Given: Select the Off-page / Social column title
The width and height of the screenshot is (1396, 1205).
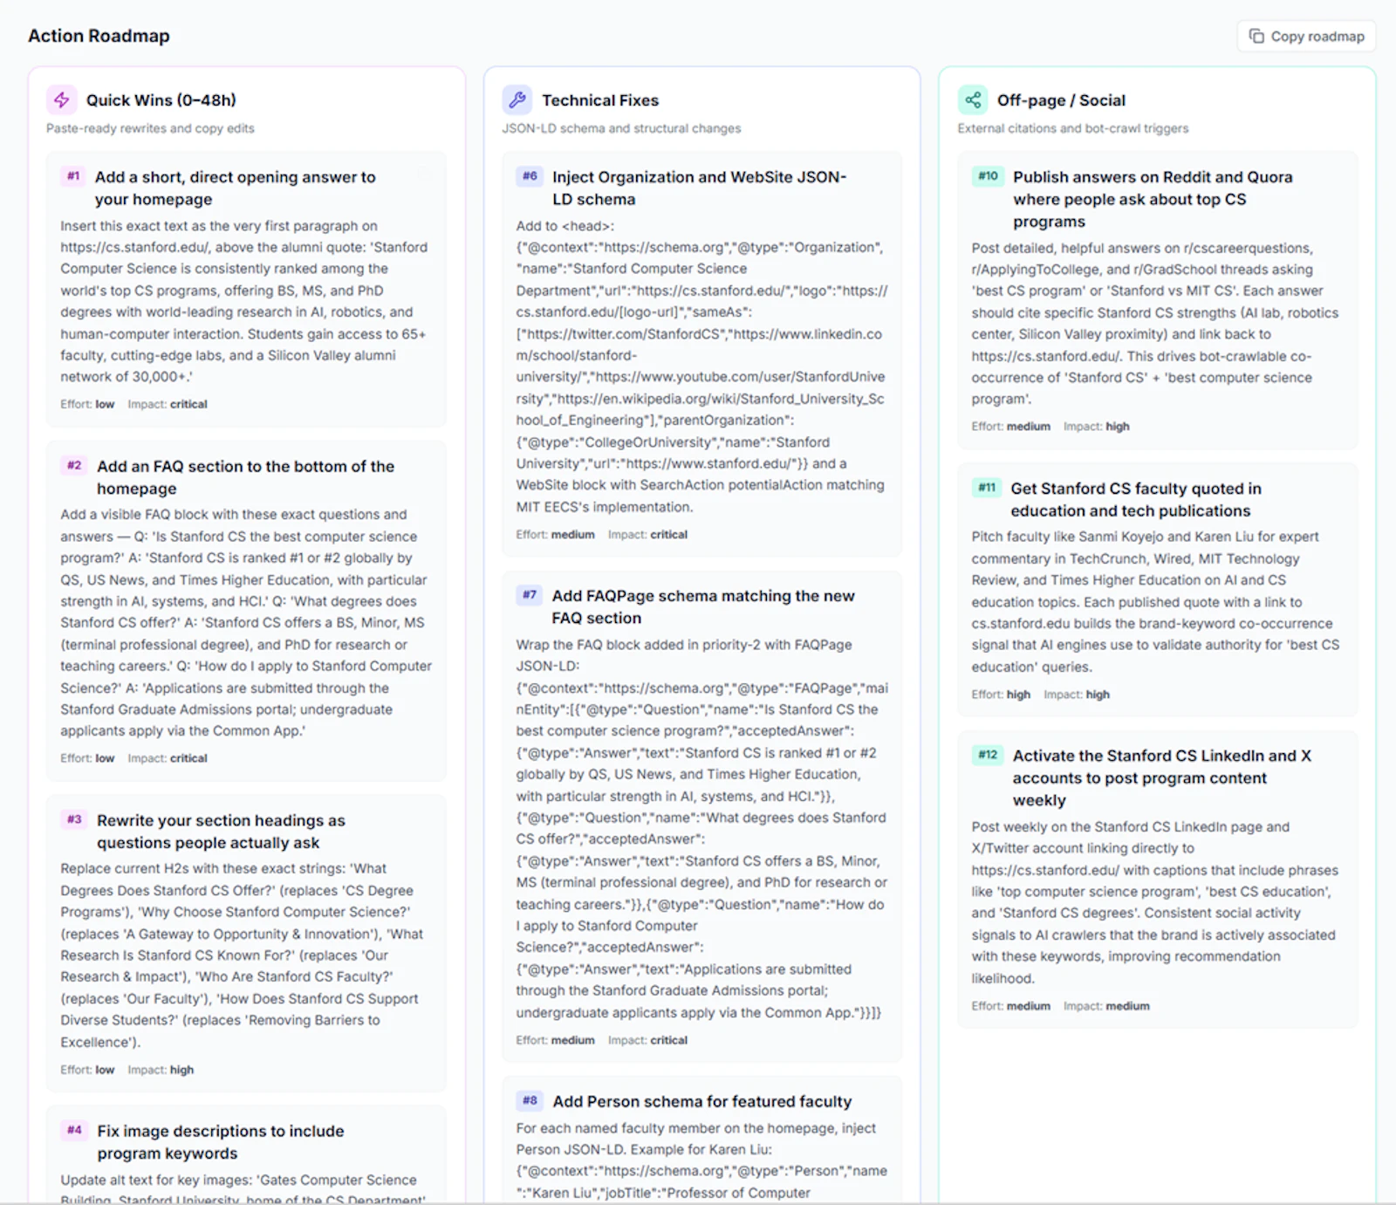Looking at the screenshot, I should pyautogui.click(x=1061, y=100).
